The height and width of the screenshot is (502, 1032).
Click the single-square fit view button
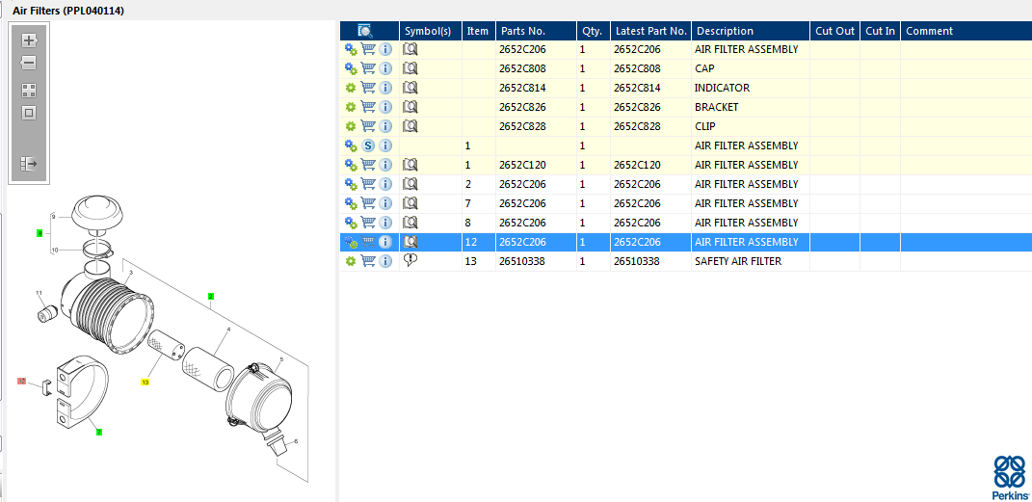tap(29, 113)
